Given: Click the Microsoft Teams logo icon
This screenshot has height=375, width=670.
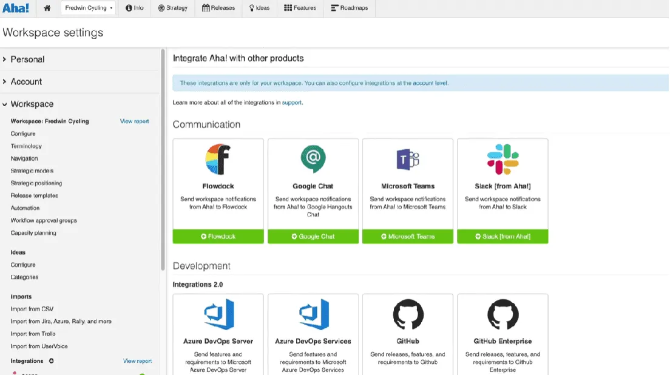Looking at the screenshot, I should click(x=408, y=160).
